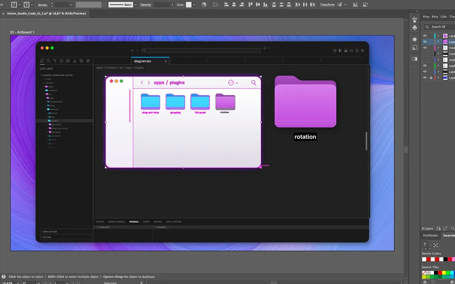
Task: Pick the black swatch in Recent Colors
Action: (445, 259)
